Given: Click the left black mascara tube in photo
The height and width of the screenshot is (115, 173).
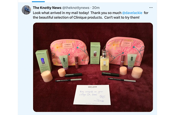Looking at the screenshot, I should tap(74, 75).
